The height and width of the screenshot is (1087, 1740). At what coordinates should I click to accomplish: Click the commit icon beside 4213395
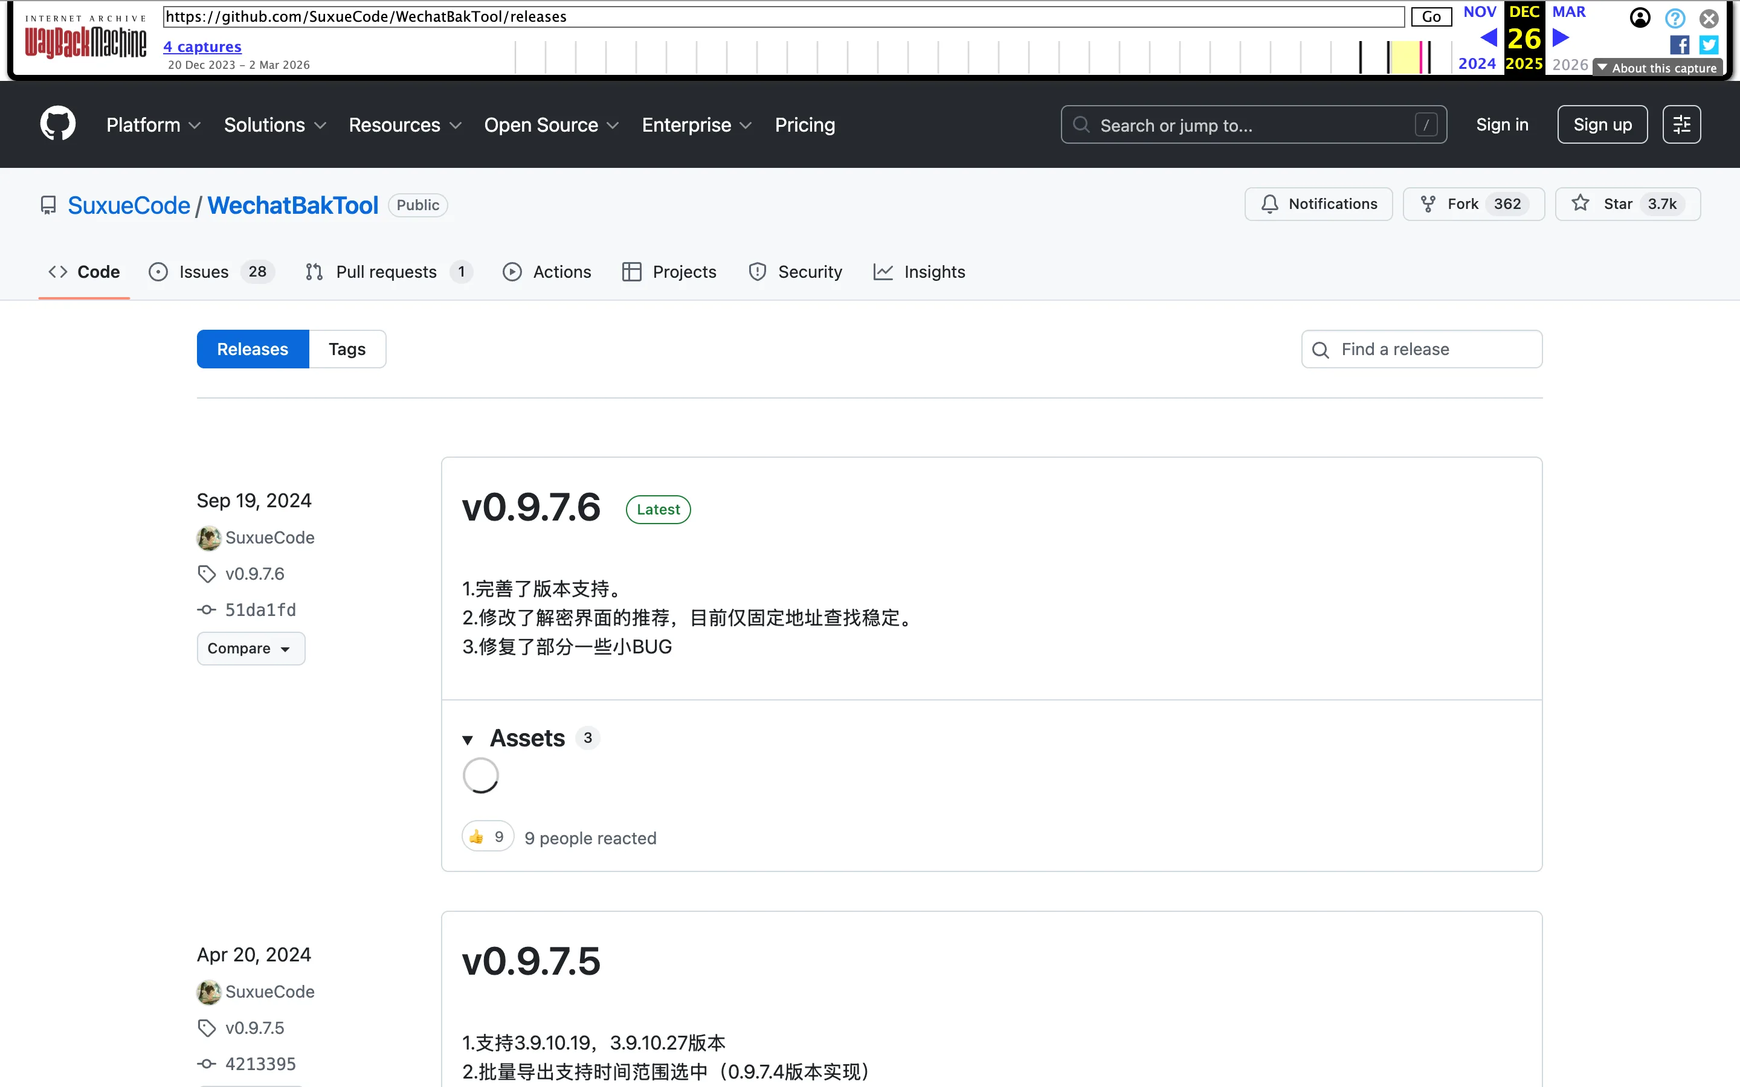tap(207, 1064)
